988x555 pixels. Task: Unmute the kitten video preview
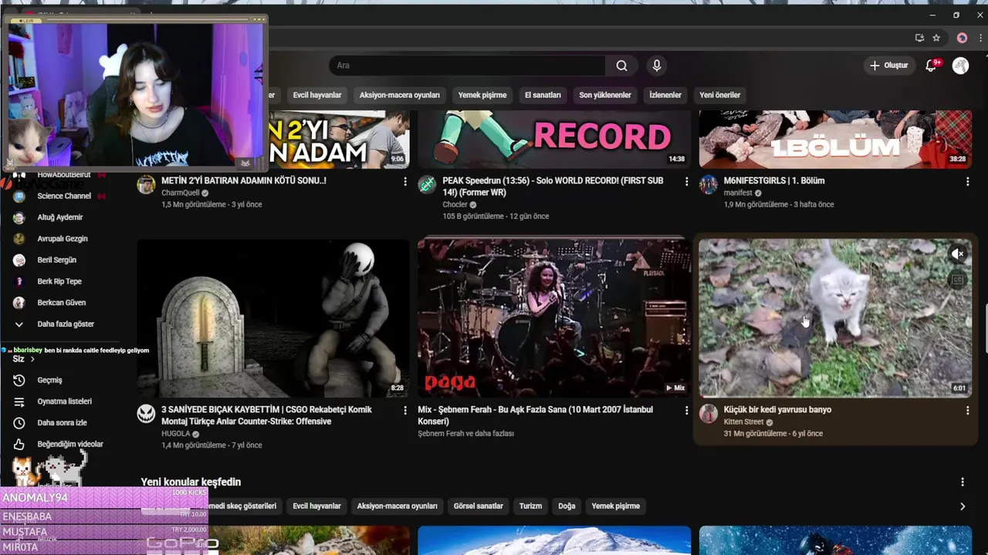point(957,254)
